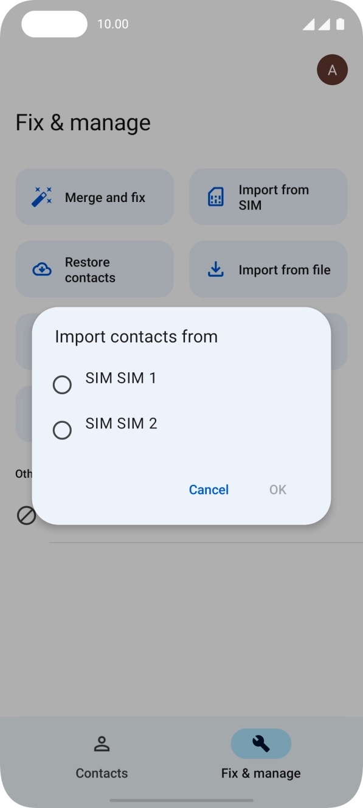This screenshot has height=808, width=363.
Task: Click the Contacts person icon
Action: 102,744
